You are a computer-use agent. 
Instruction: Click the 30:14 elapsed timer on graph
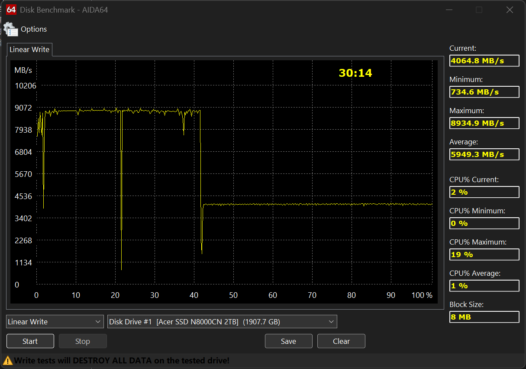click(355, 73)
